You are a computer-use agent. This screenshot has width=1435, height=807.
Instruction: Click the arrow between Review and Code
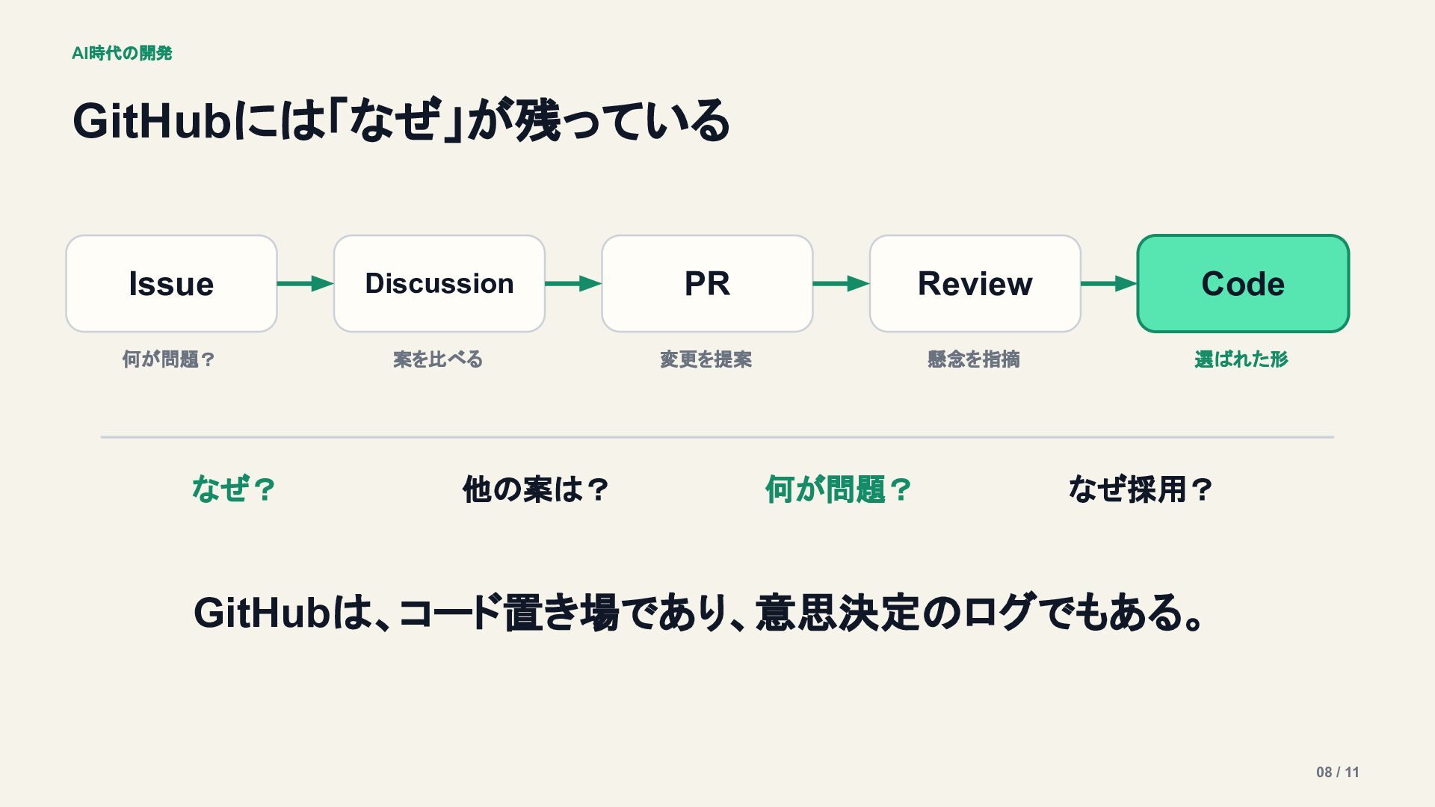pyautogui.click(x=1109, y=283)
